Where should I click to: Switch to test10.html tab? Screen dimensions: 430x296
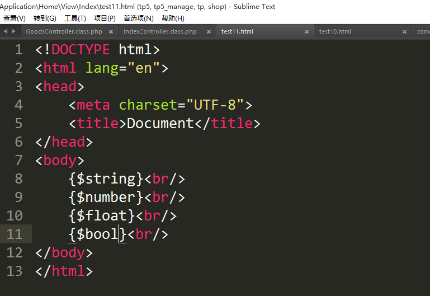(335, 32)
